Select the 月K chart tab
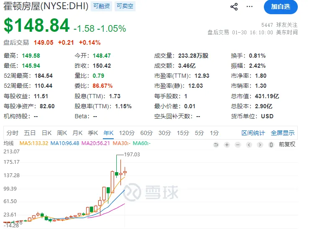The width and height of the screenshot is (312, 229). (x=77, y=133)
